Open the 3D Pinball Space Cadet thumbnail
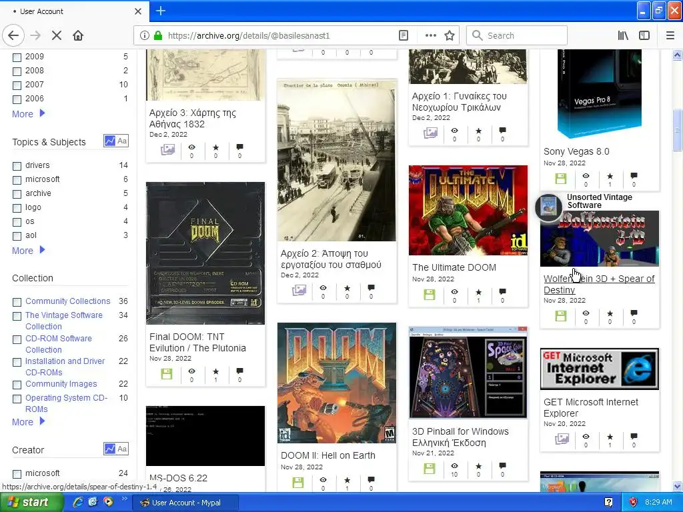Image resolution: width=683 pixels, height=512 pixels. tap(468, 372)
